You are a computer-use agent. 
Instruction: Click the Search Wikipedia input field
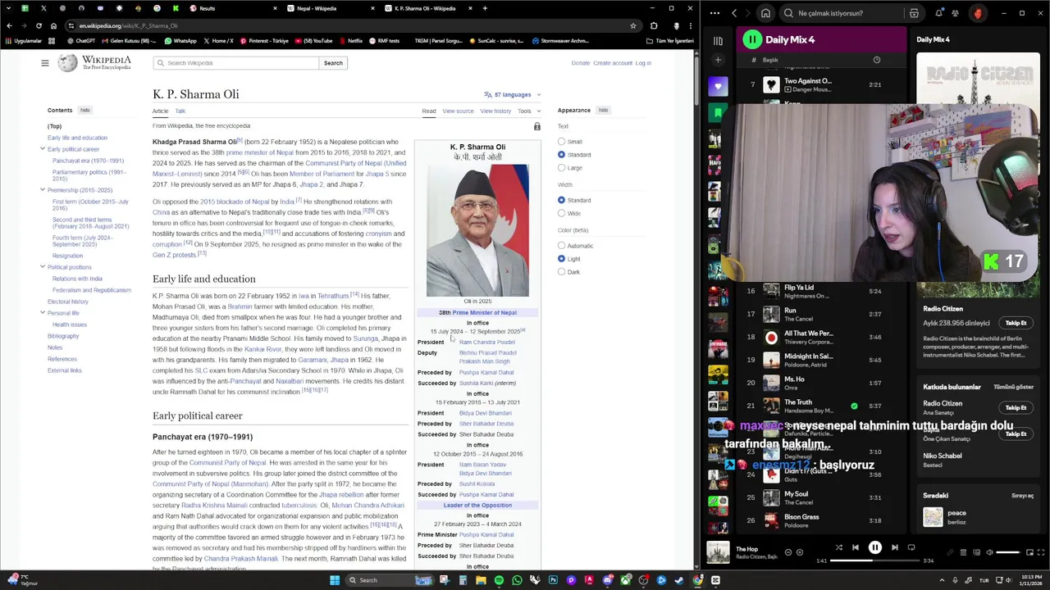(x=236, y=63)
